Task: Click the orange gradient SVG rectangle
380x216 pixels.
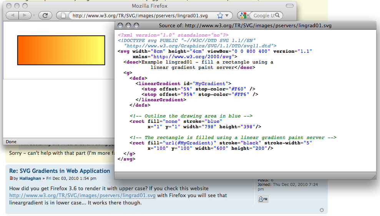Action: 61,50
